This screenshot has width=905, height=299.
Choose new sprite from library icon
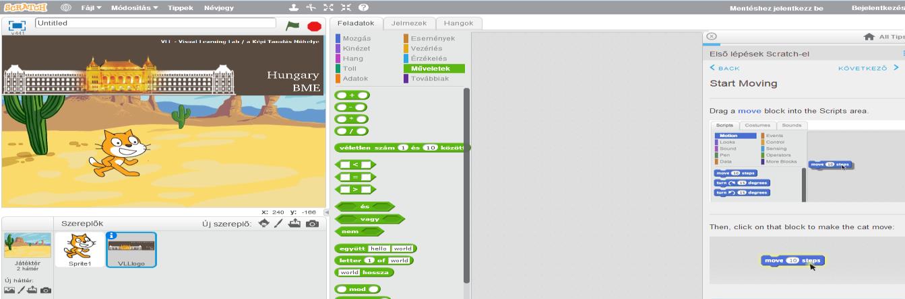263,223
